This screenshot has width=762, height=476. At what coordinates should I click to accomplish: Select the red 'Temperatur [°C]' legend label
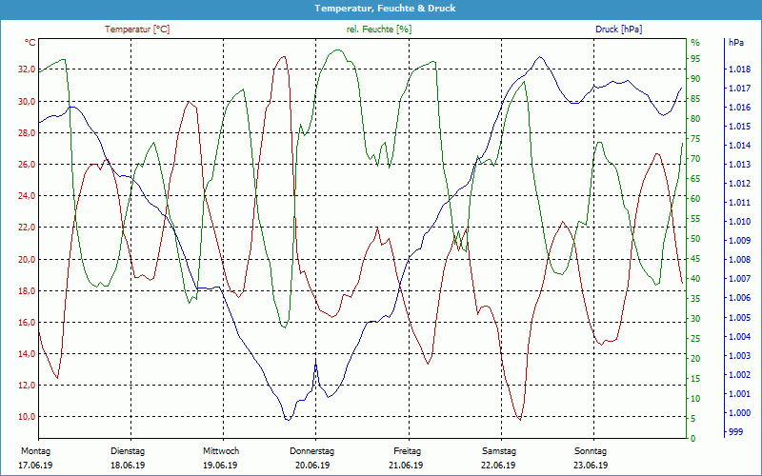pos(137,30)
